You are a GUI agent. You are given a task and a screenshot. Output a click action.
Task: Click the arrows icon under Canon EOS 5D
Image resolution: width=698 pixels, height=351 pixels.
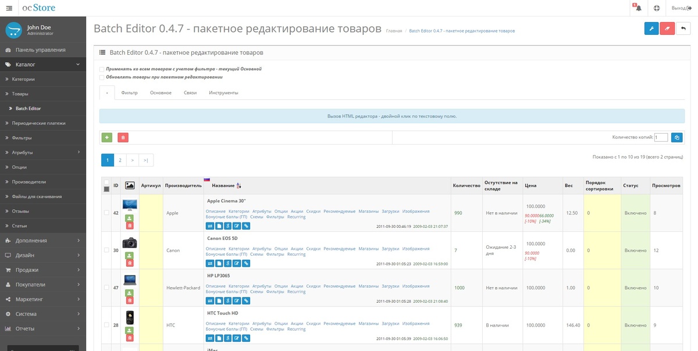coord(210,263)
